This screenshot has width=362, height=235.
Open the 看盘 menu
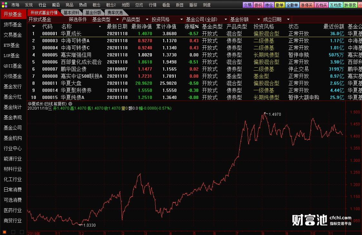pyautogui.click(x=166, y=5)
